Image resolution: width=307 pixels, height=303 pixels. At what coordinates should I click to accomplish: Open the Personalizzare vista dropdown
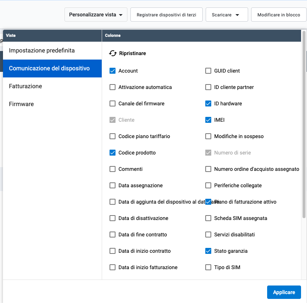click(x=96, y=15)
